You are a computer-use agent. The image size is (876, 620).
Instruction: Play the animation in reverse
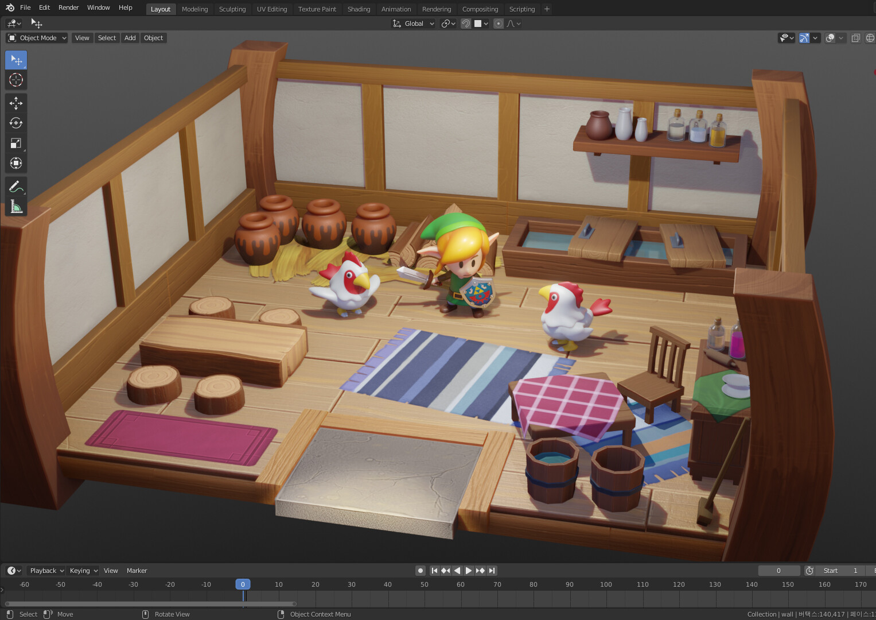pos(457,571)
